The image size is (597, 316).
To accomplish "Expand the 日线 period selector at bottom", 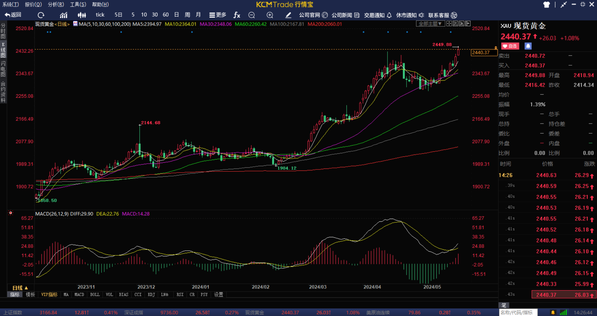I will click(x=20, y=288).
